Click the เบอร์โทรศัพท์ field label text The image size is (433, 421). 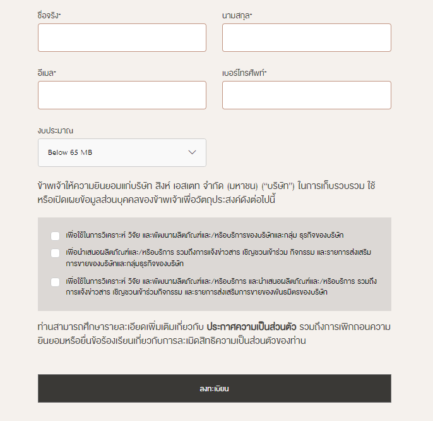point(244,73)
